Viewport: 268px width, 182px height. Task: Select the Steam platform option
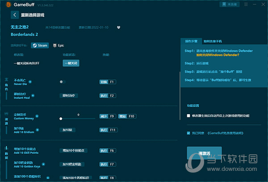40,45
